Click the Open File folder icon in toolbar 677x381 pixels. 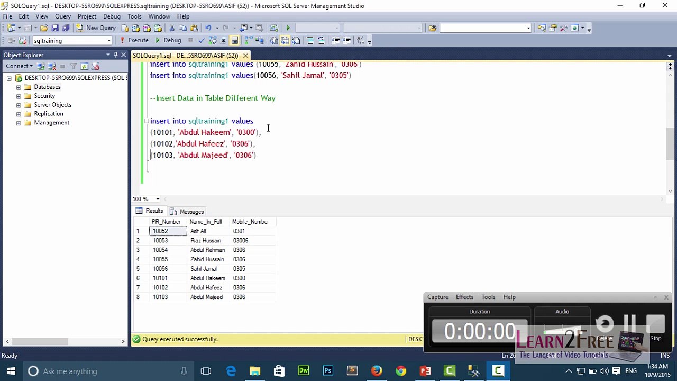coord(44,28)
